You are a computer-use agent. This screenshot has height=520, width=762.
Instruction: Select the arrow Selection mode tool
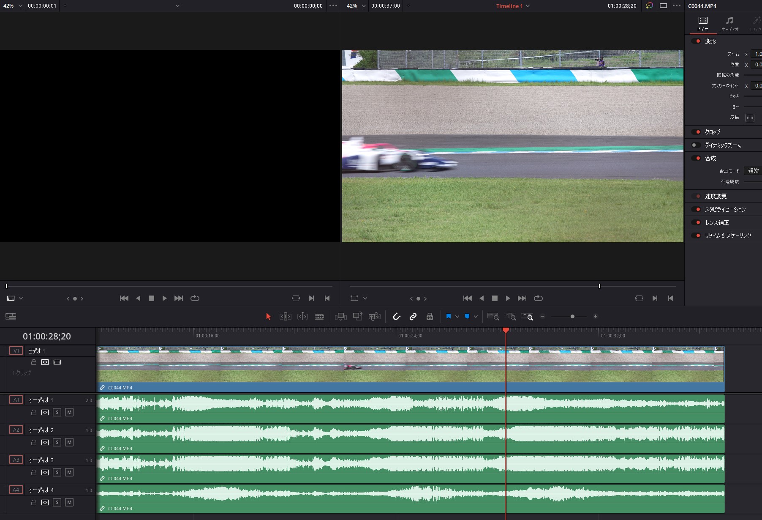coord(268,317)
